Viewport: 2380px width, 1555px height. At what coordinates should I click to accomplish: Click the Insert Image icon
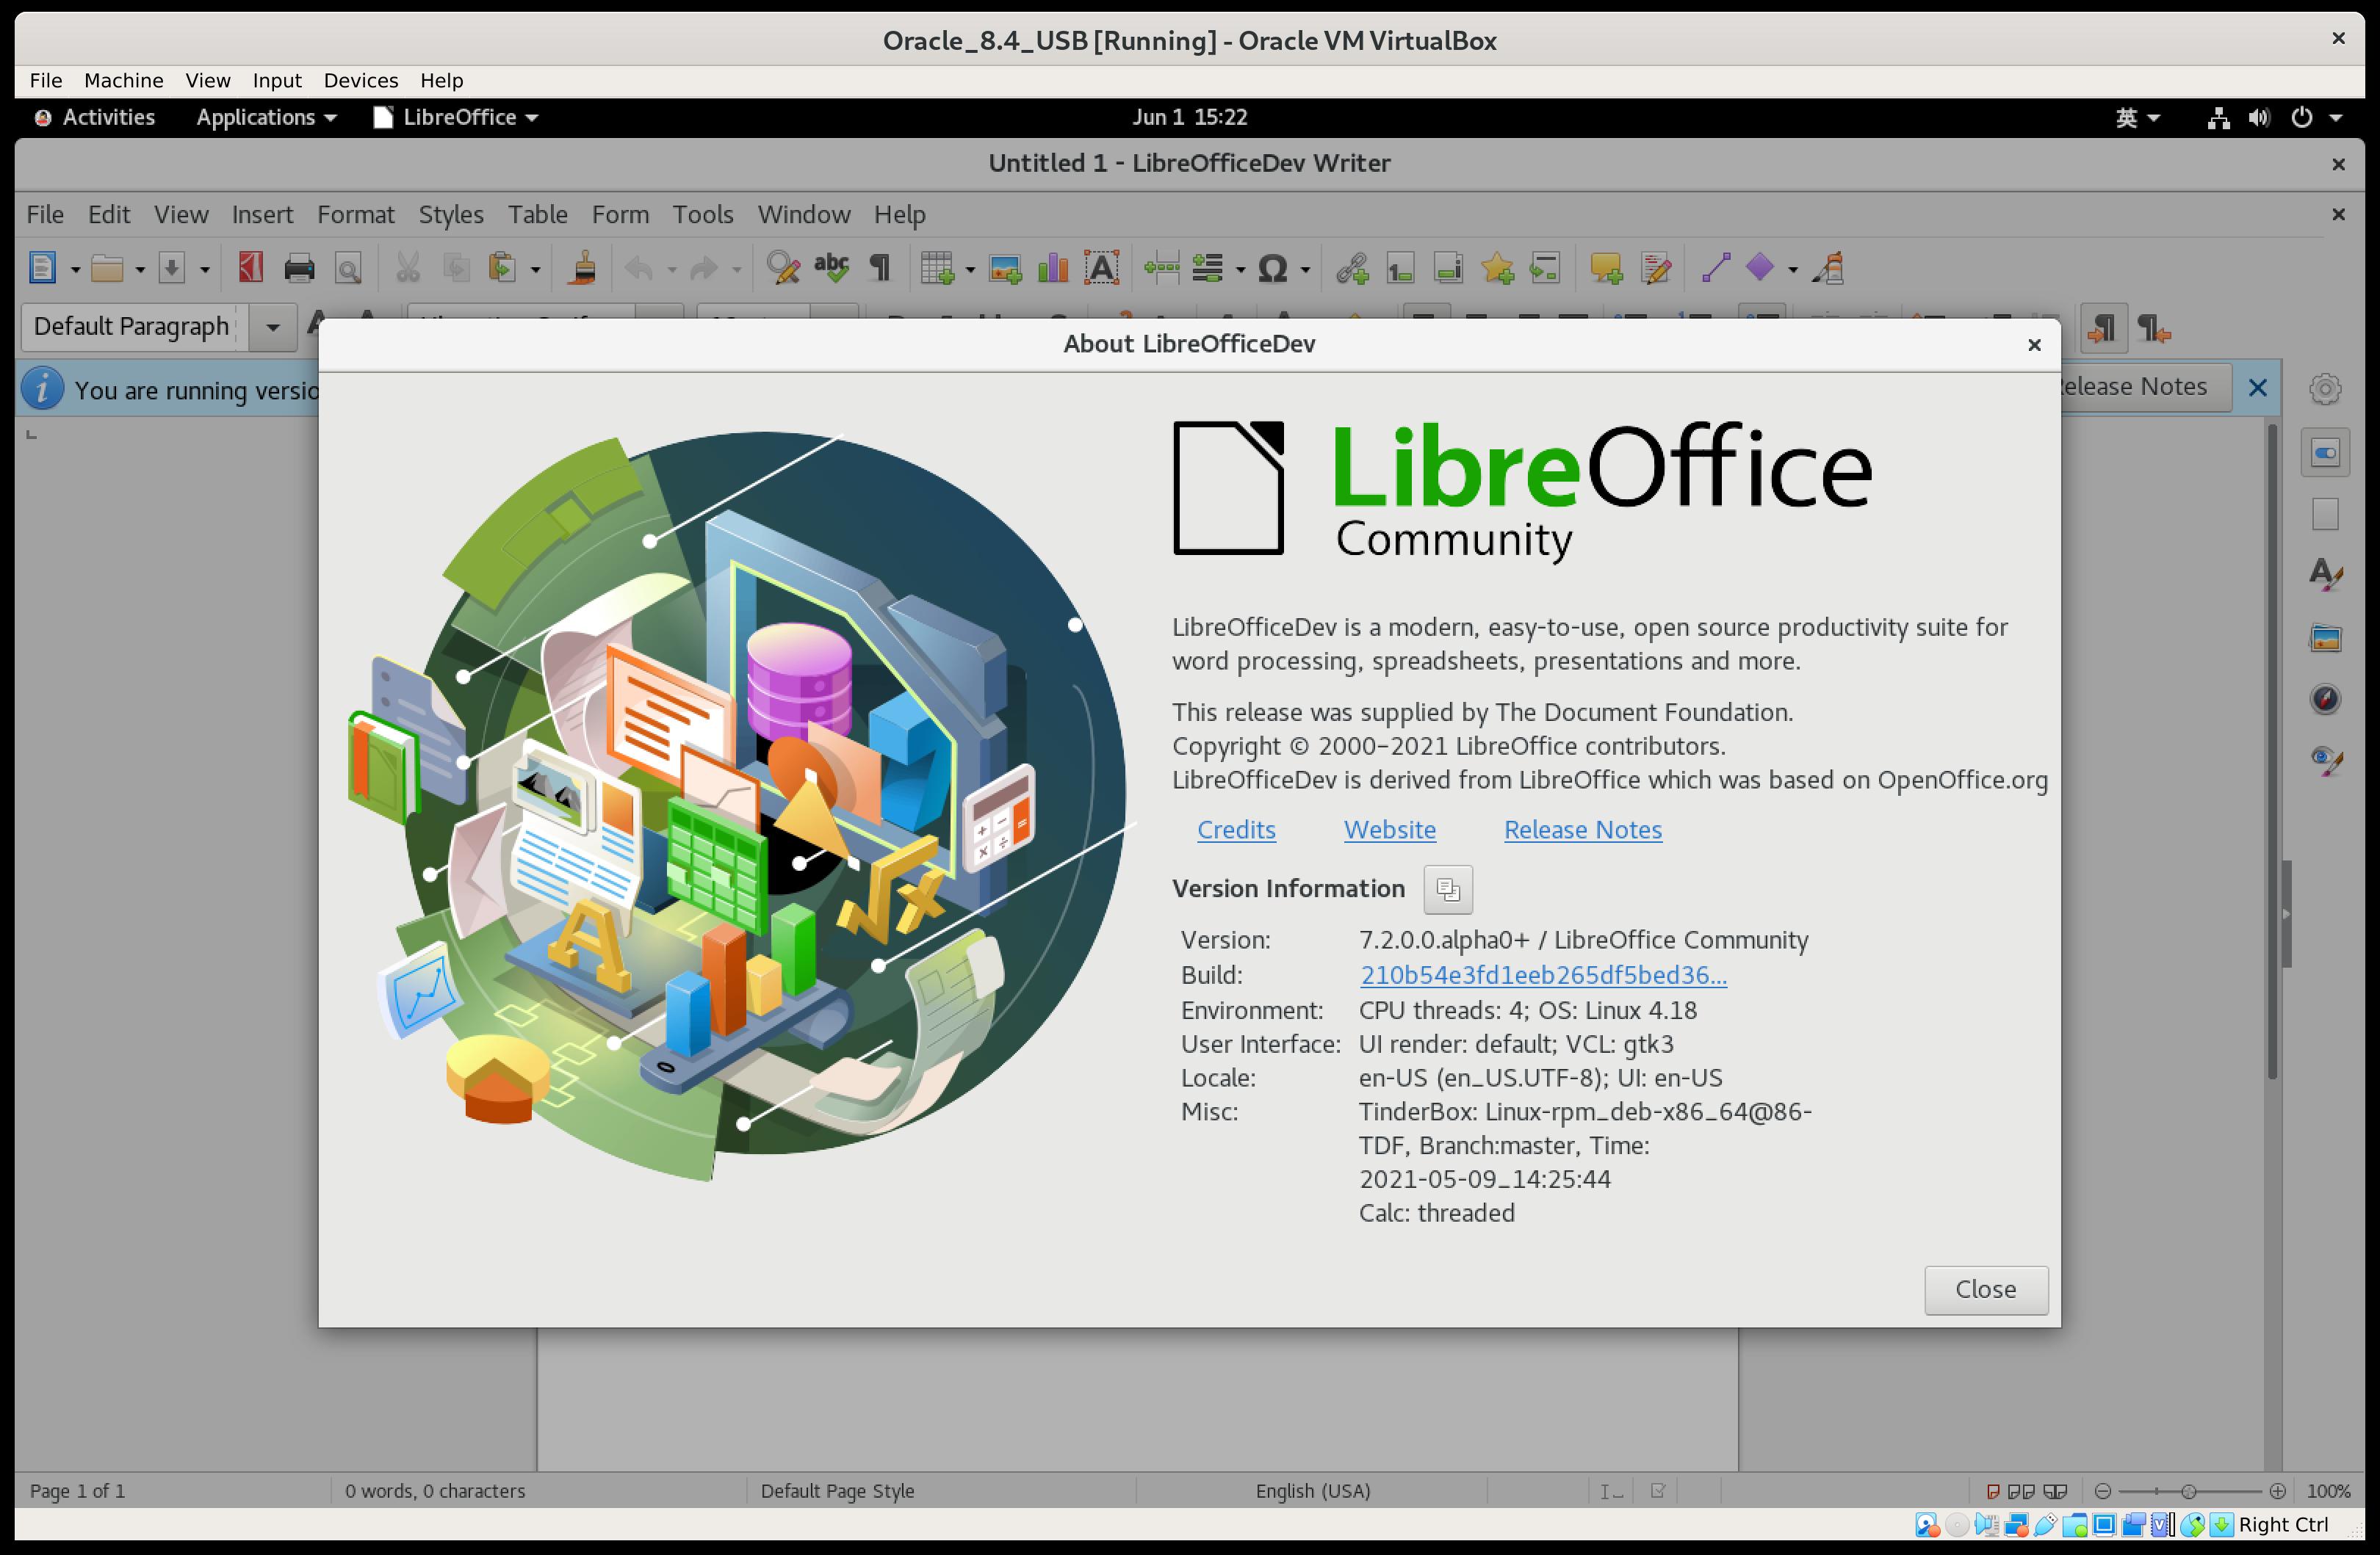click(x=1004, y=268)
